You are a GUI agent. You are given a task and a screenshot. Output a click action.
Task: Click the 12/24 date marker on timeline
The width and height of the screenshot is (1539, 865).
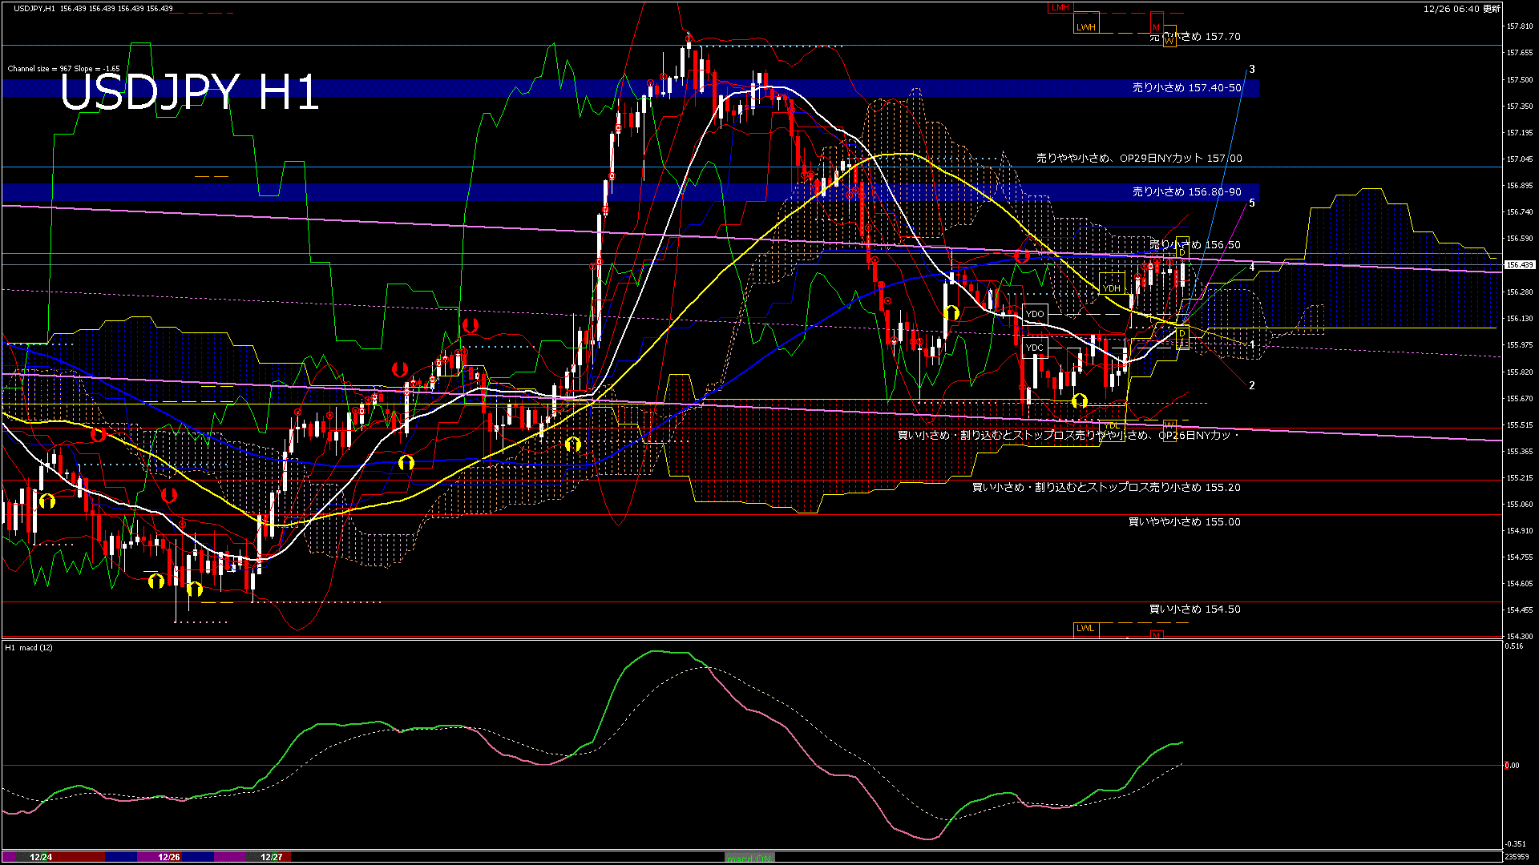pos(41,857)
